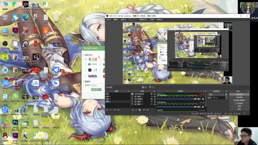Move the selected source up

(x=144, y=110)
